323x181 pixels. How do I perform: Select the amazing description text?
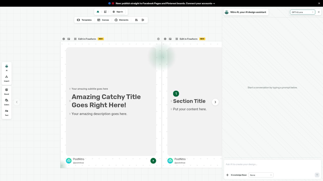(99, 114)
